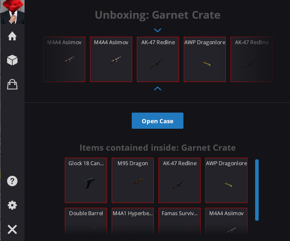
Task: Click the X close icon in sidebar
Action: 12,229
